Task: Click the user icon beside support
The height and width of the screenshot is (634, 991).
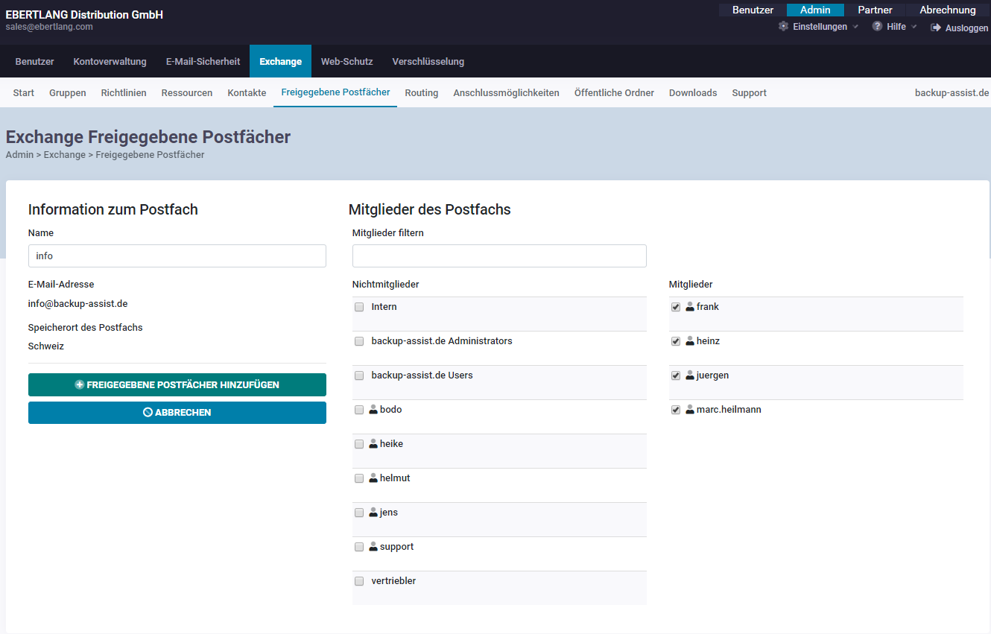Action: coord(373,547)
